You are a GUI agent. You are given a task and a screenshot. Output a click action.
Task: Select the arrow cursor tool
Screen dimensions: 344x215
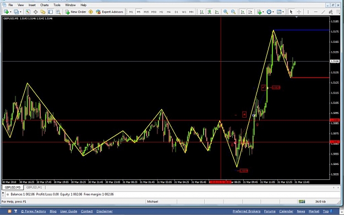[x=291, y=12]
